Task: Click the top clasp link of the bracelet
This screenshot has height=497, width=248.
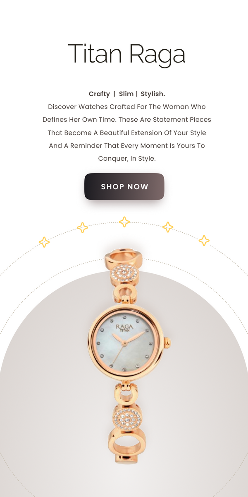Action: coord(124,259)
